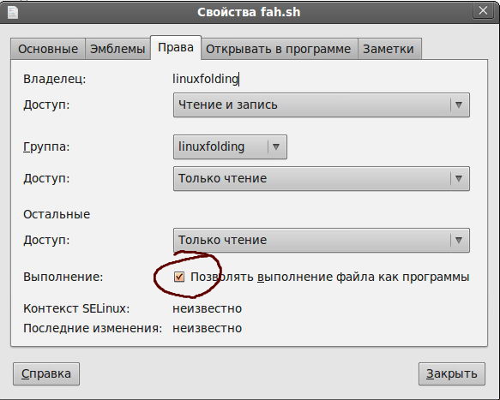Switch to the Основные tab

[48, 49]
